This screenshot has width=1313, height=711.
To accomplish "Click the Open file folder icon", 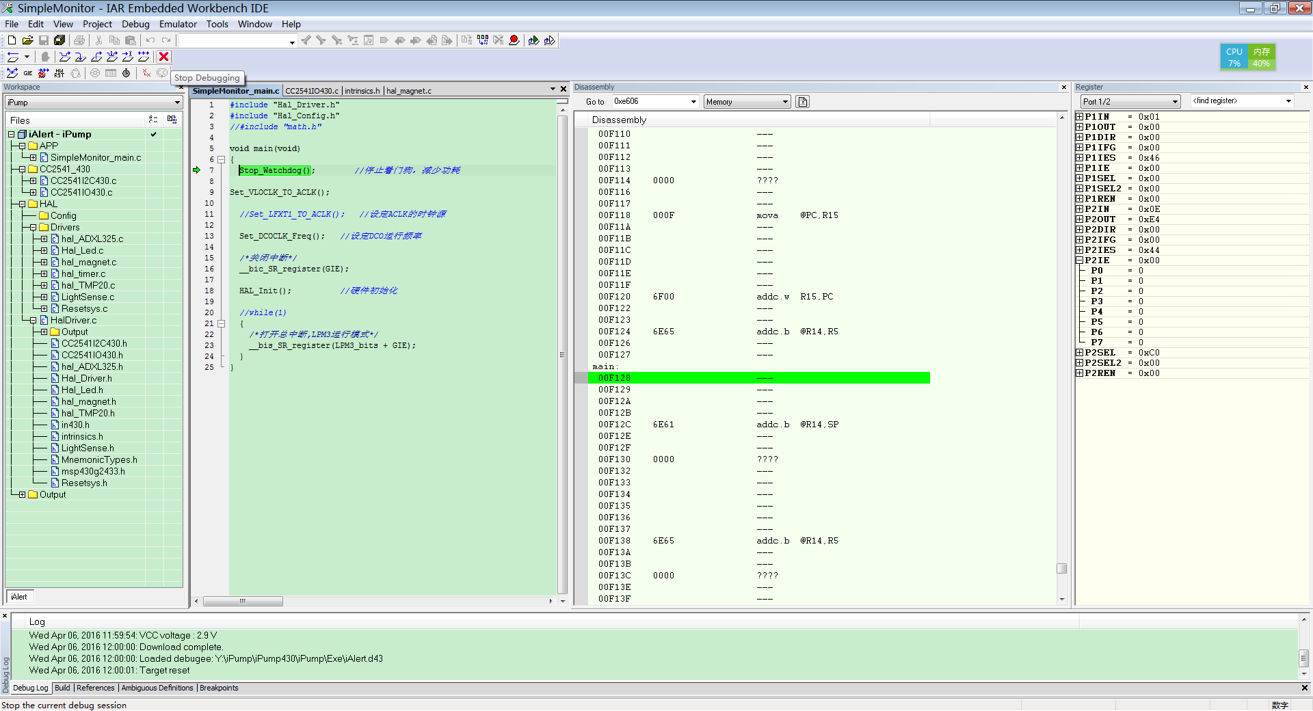I will [x=27, y=40].
